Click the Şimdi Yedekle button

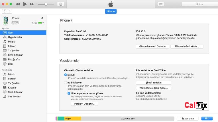click(x=154, y=83)
